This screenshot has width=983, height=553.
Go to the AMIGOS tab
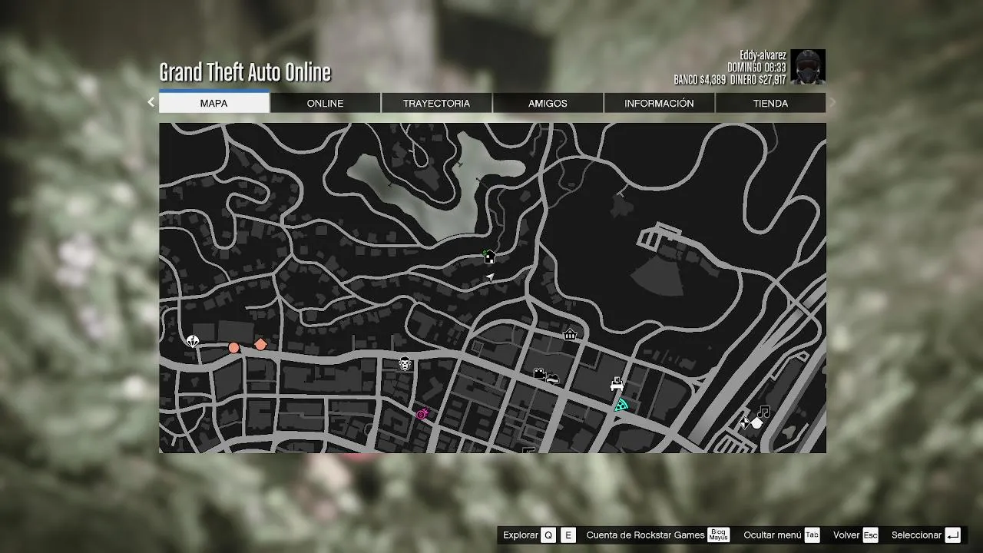[548, 103]
